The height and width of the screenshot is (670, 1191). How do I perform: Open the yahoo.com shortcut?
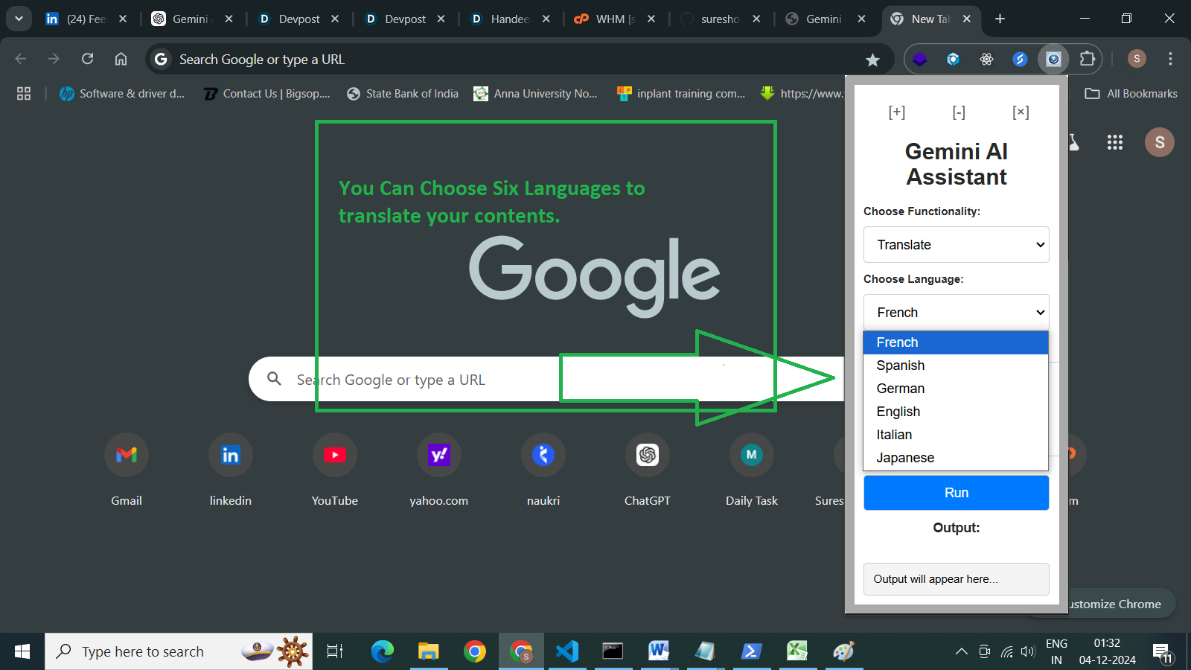(x=439, y=470)
